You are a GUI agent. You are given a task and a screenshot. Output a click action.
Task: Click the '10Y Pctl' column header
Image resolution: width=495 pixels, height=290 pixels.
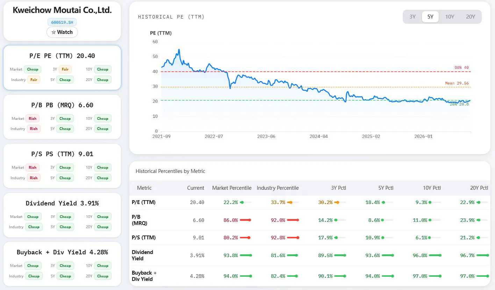pos(432,188)
